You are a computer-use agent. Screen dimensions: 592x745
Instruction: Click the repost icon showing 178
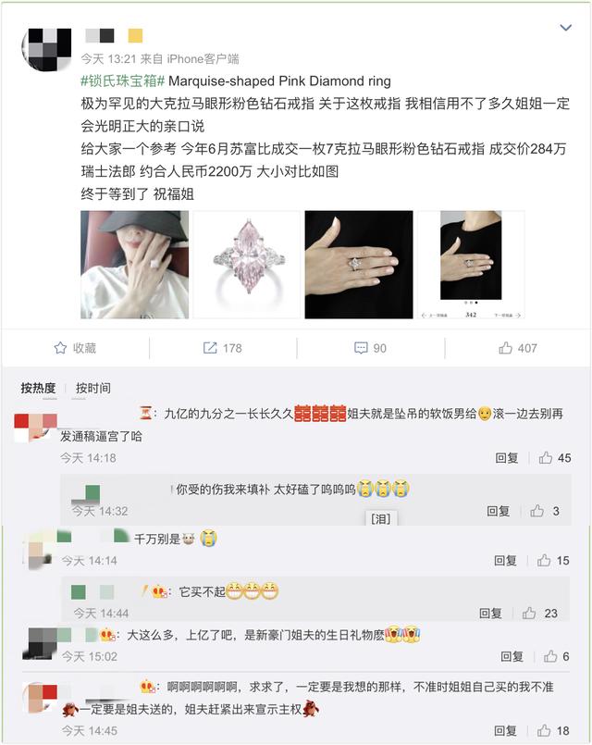click(x=210, y=348)
